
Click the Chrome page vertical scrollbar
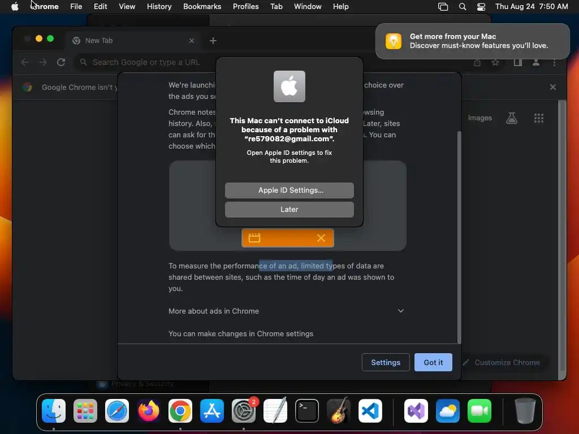coord(561,236)
